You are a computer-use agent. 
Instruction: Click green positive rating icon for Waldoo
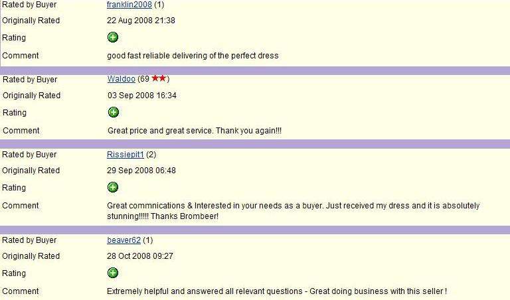click(x=114, y=112)
